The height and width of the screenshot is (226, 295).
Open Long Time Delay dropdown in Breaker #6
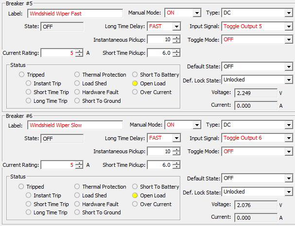tap(176, 138)
